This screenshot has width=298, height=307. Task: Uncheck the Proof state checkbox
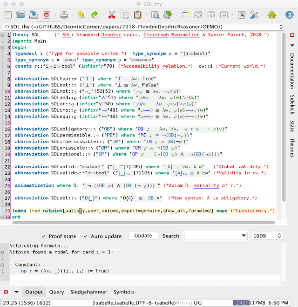[x=44, y=236]
